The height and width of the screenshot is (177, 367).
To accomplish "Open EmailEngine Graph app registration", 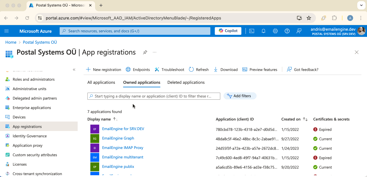I will point(118,138).
